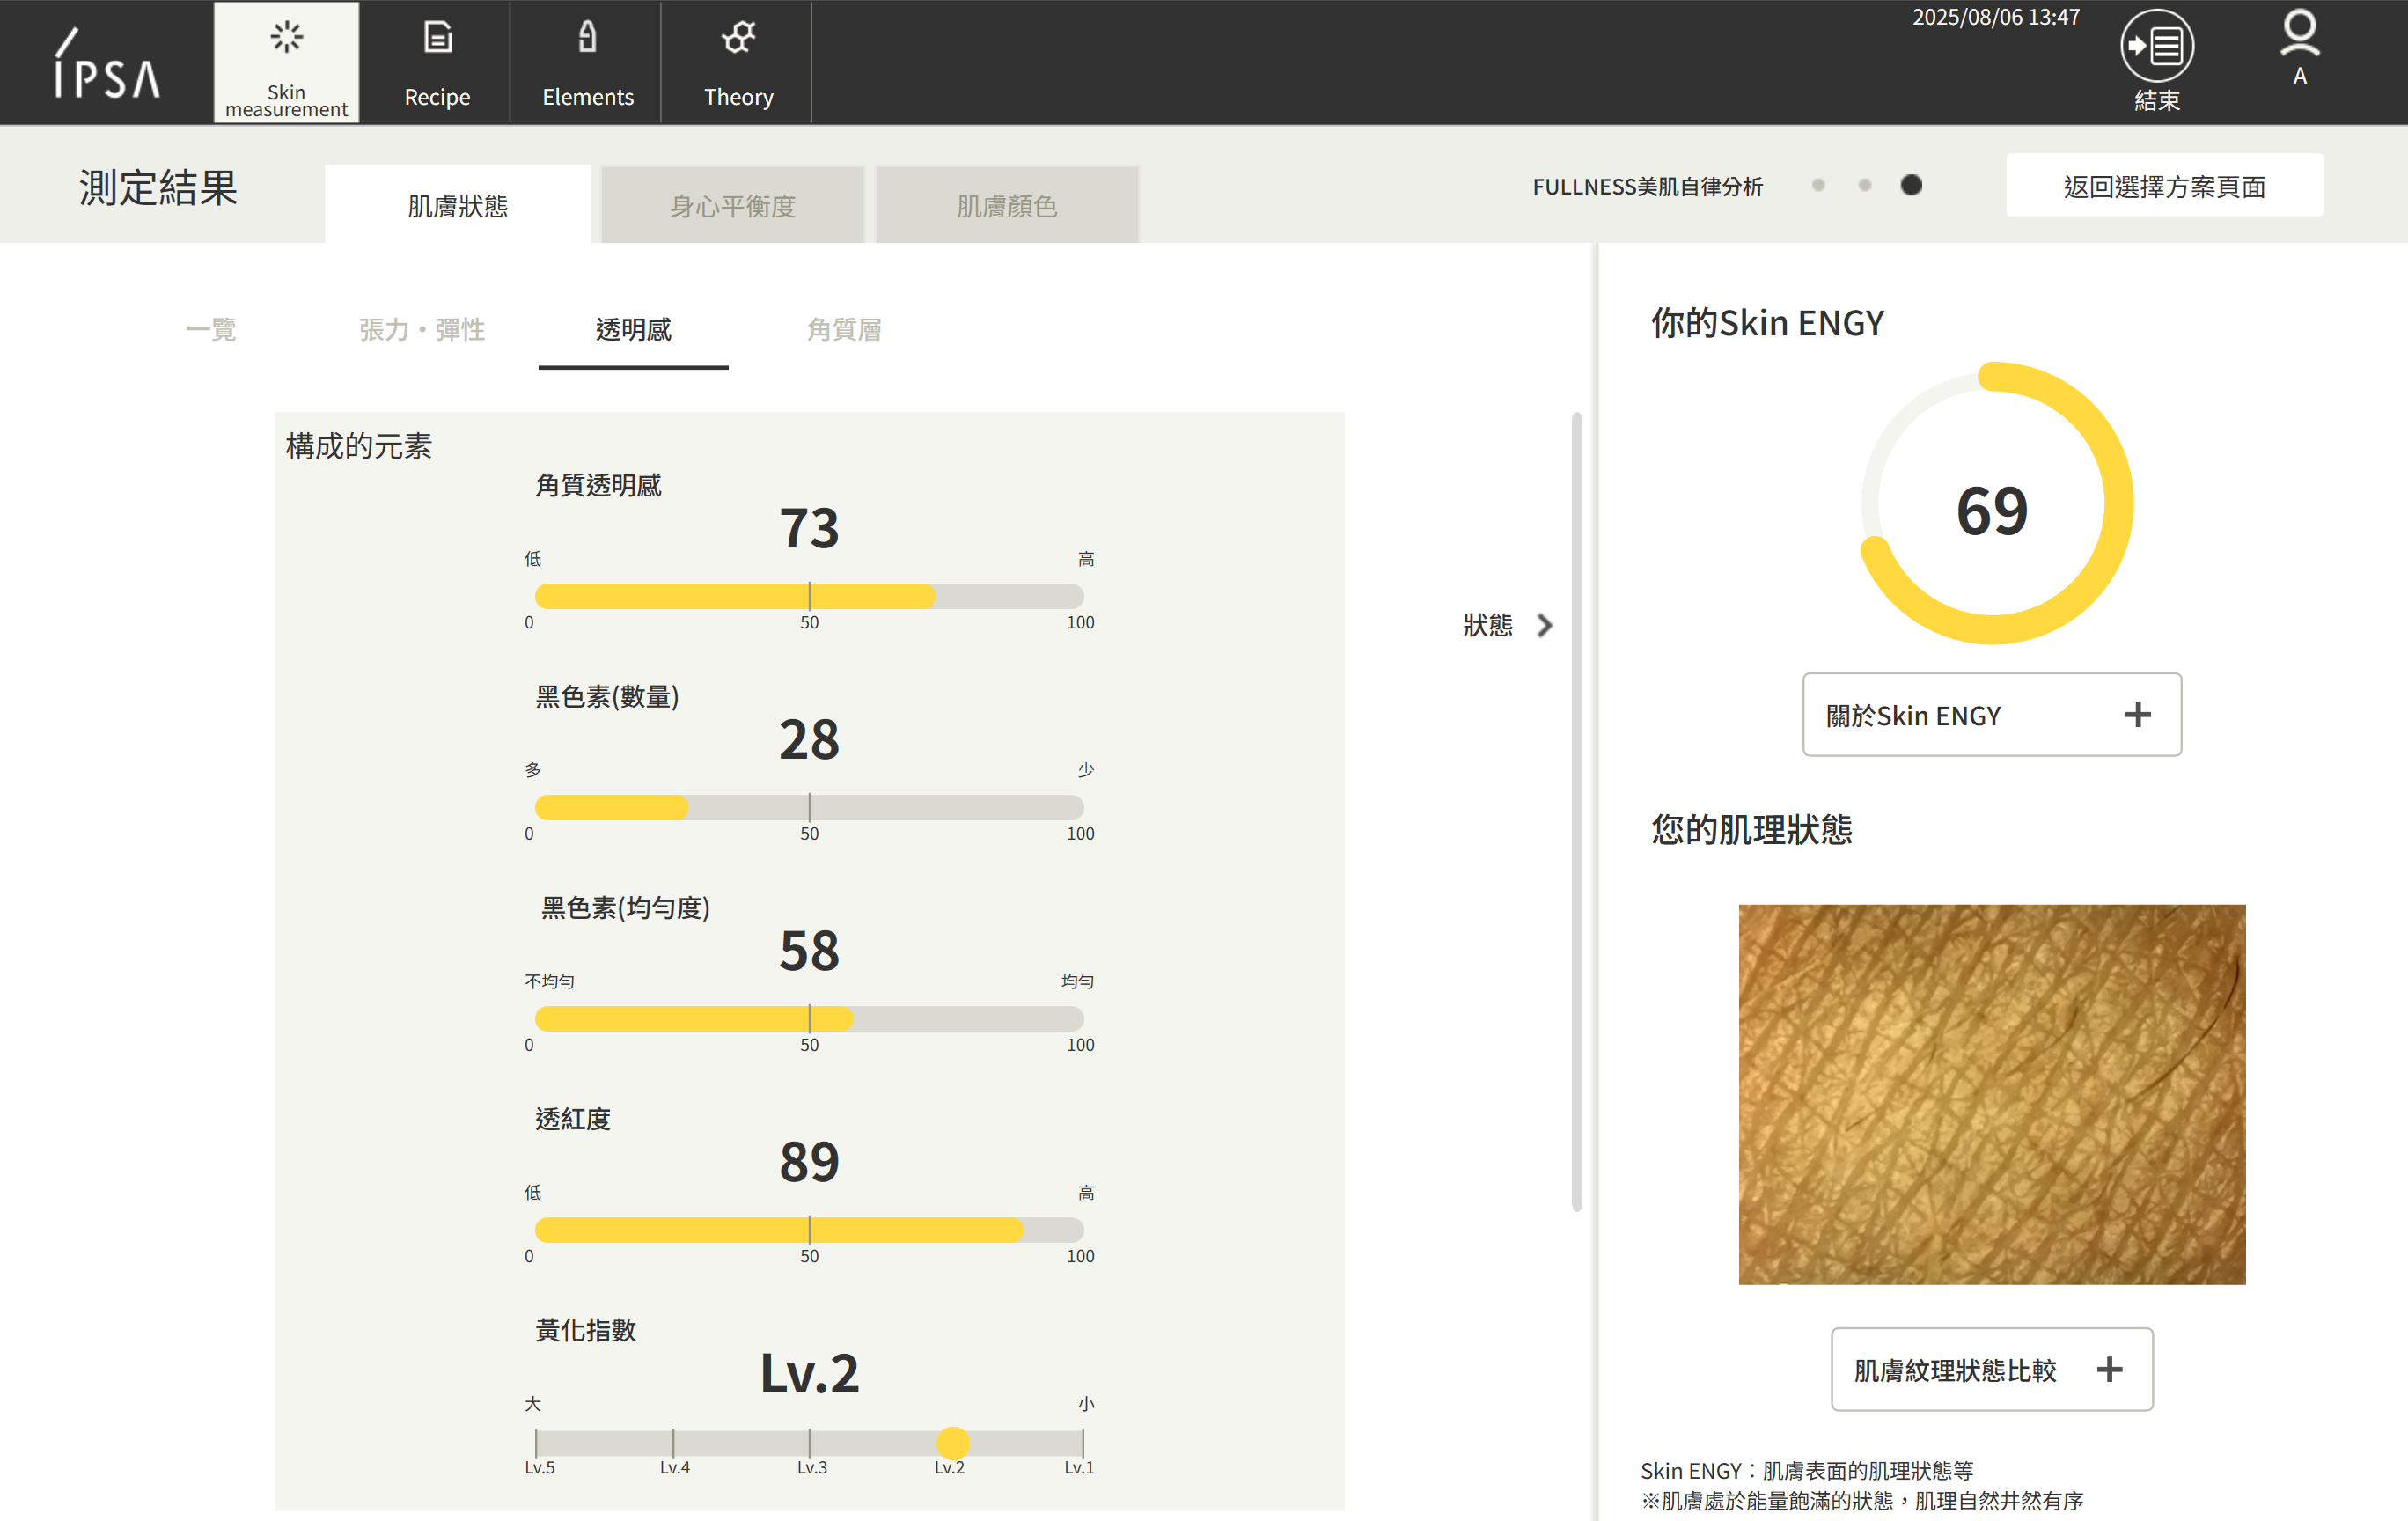Select the first FULLNESS page dot
The width and height of the screenshot is (2408, 1521).
[1818, 185]
